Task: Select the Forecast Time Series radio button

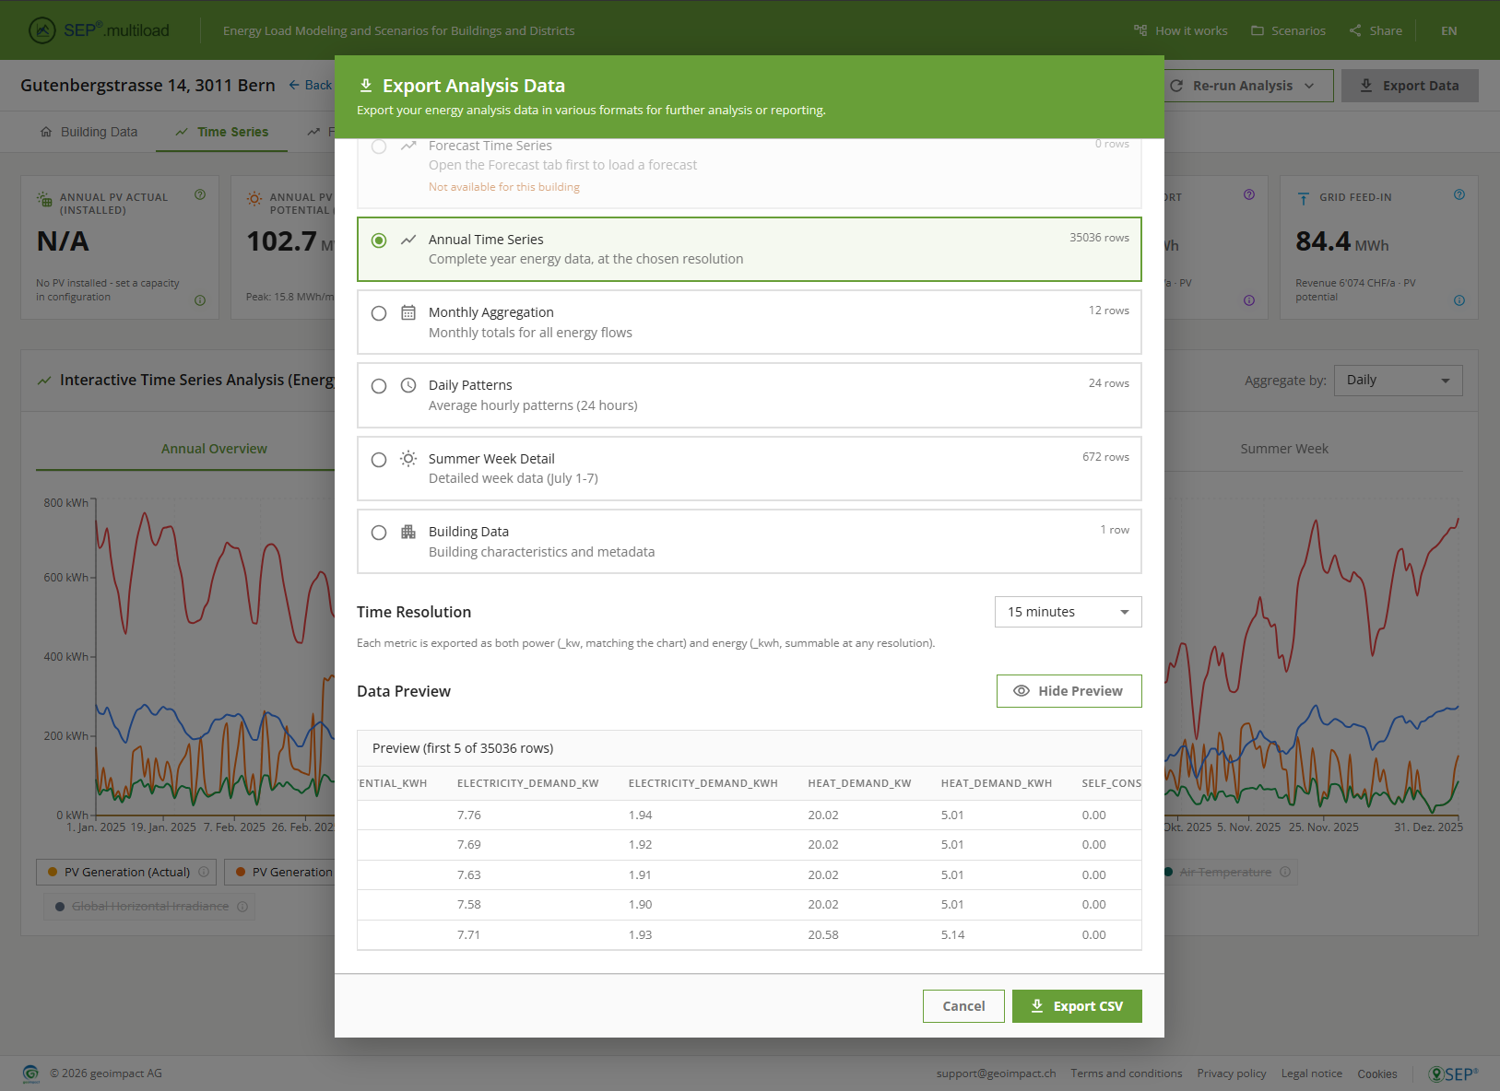Action: [379, 147]
